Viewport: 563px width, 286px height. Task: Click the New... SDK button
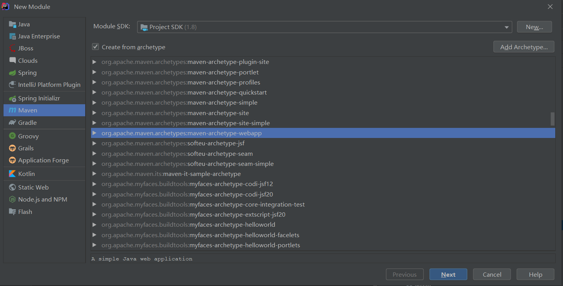[534, 27]
